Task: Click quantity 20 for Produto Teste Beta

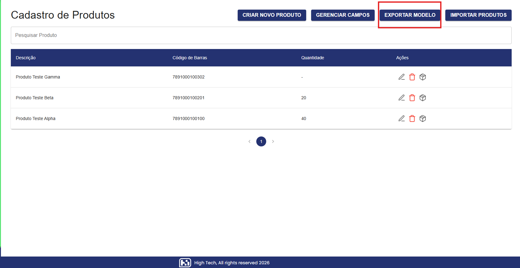Action: pyautogui.click(x=304, y=98)
